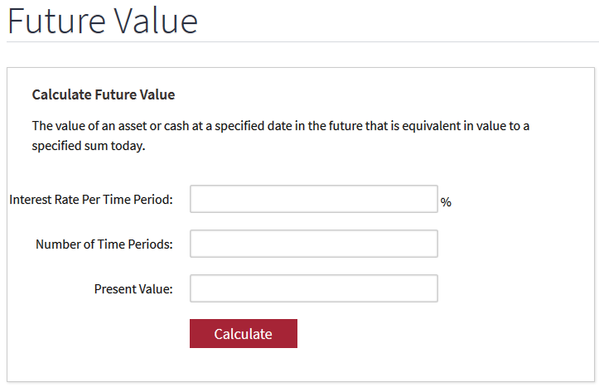Click the 'Number of Time Periods:' label
599x387 pixels.
[104, 244]
